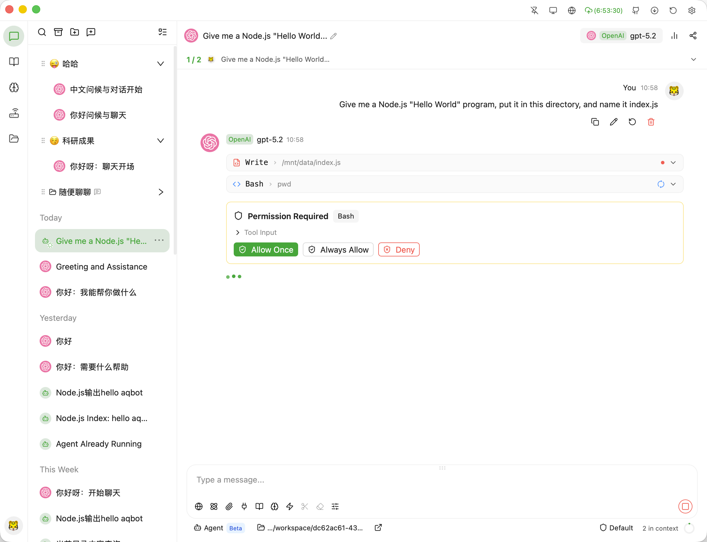This screenshot has width=707, height=542.
Task: Open the GitHub icon in the title bar
Action: point(636,10)
